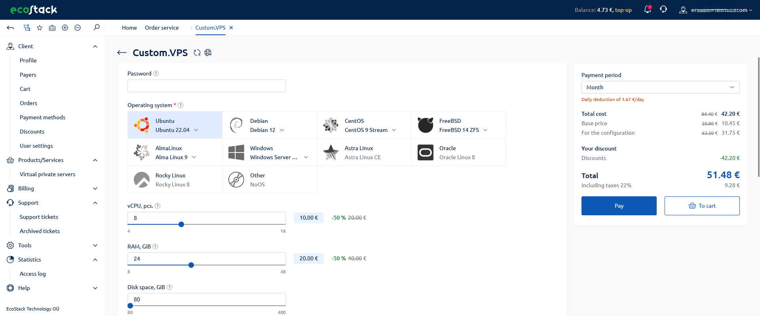This screenshot has height=316, width=760.
Task: Select the Windows operating system
Action: 270,152
